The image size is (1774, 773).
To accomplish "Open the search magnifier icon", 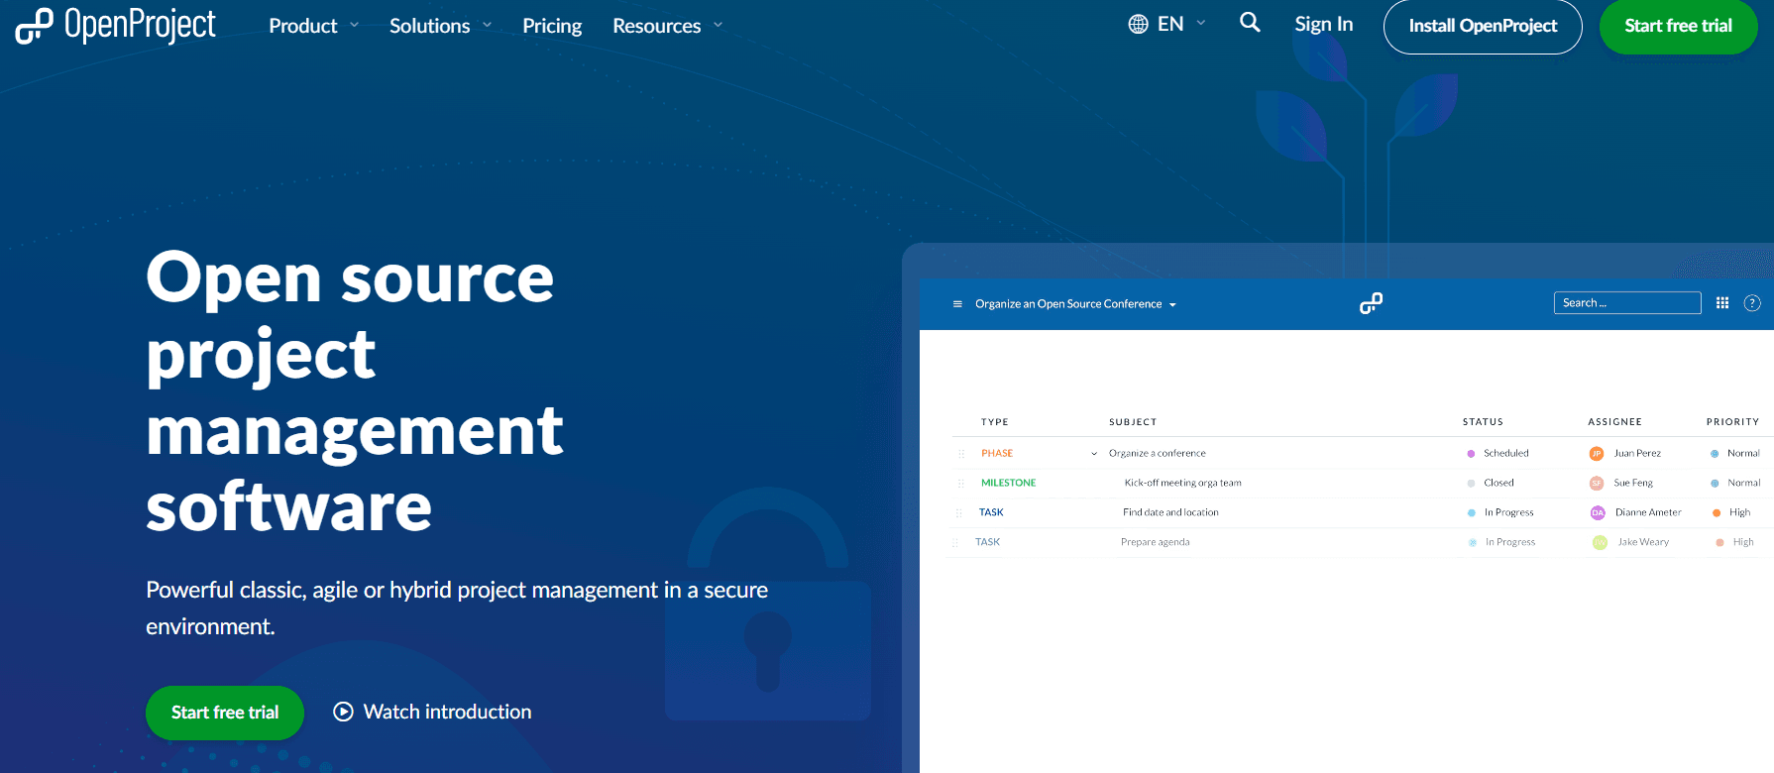I will coord(1250,22).
